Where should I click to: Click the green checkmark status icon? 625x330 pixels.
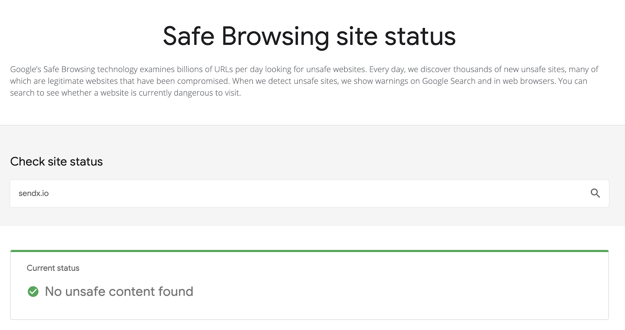[x=33, y=291]
